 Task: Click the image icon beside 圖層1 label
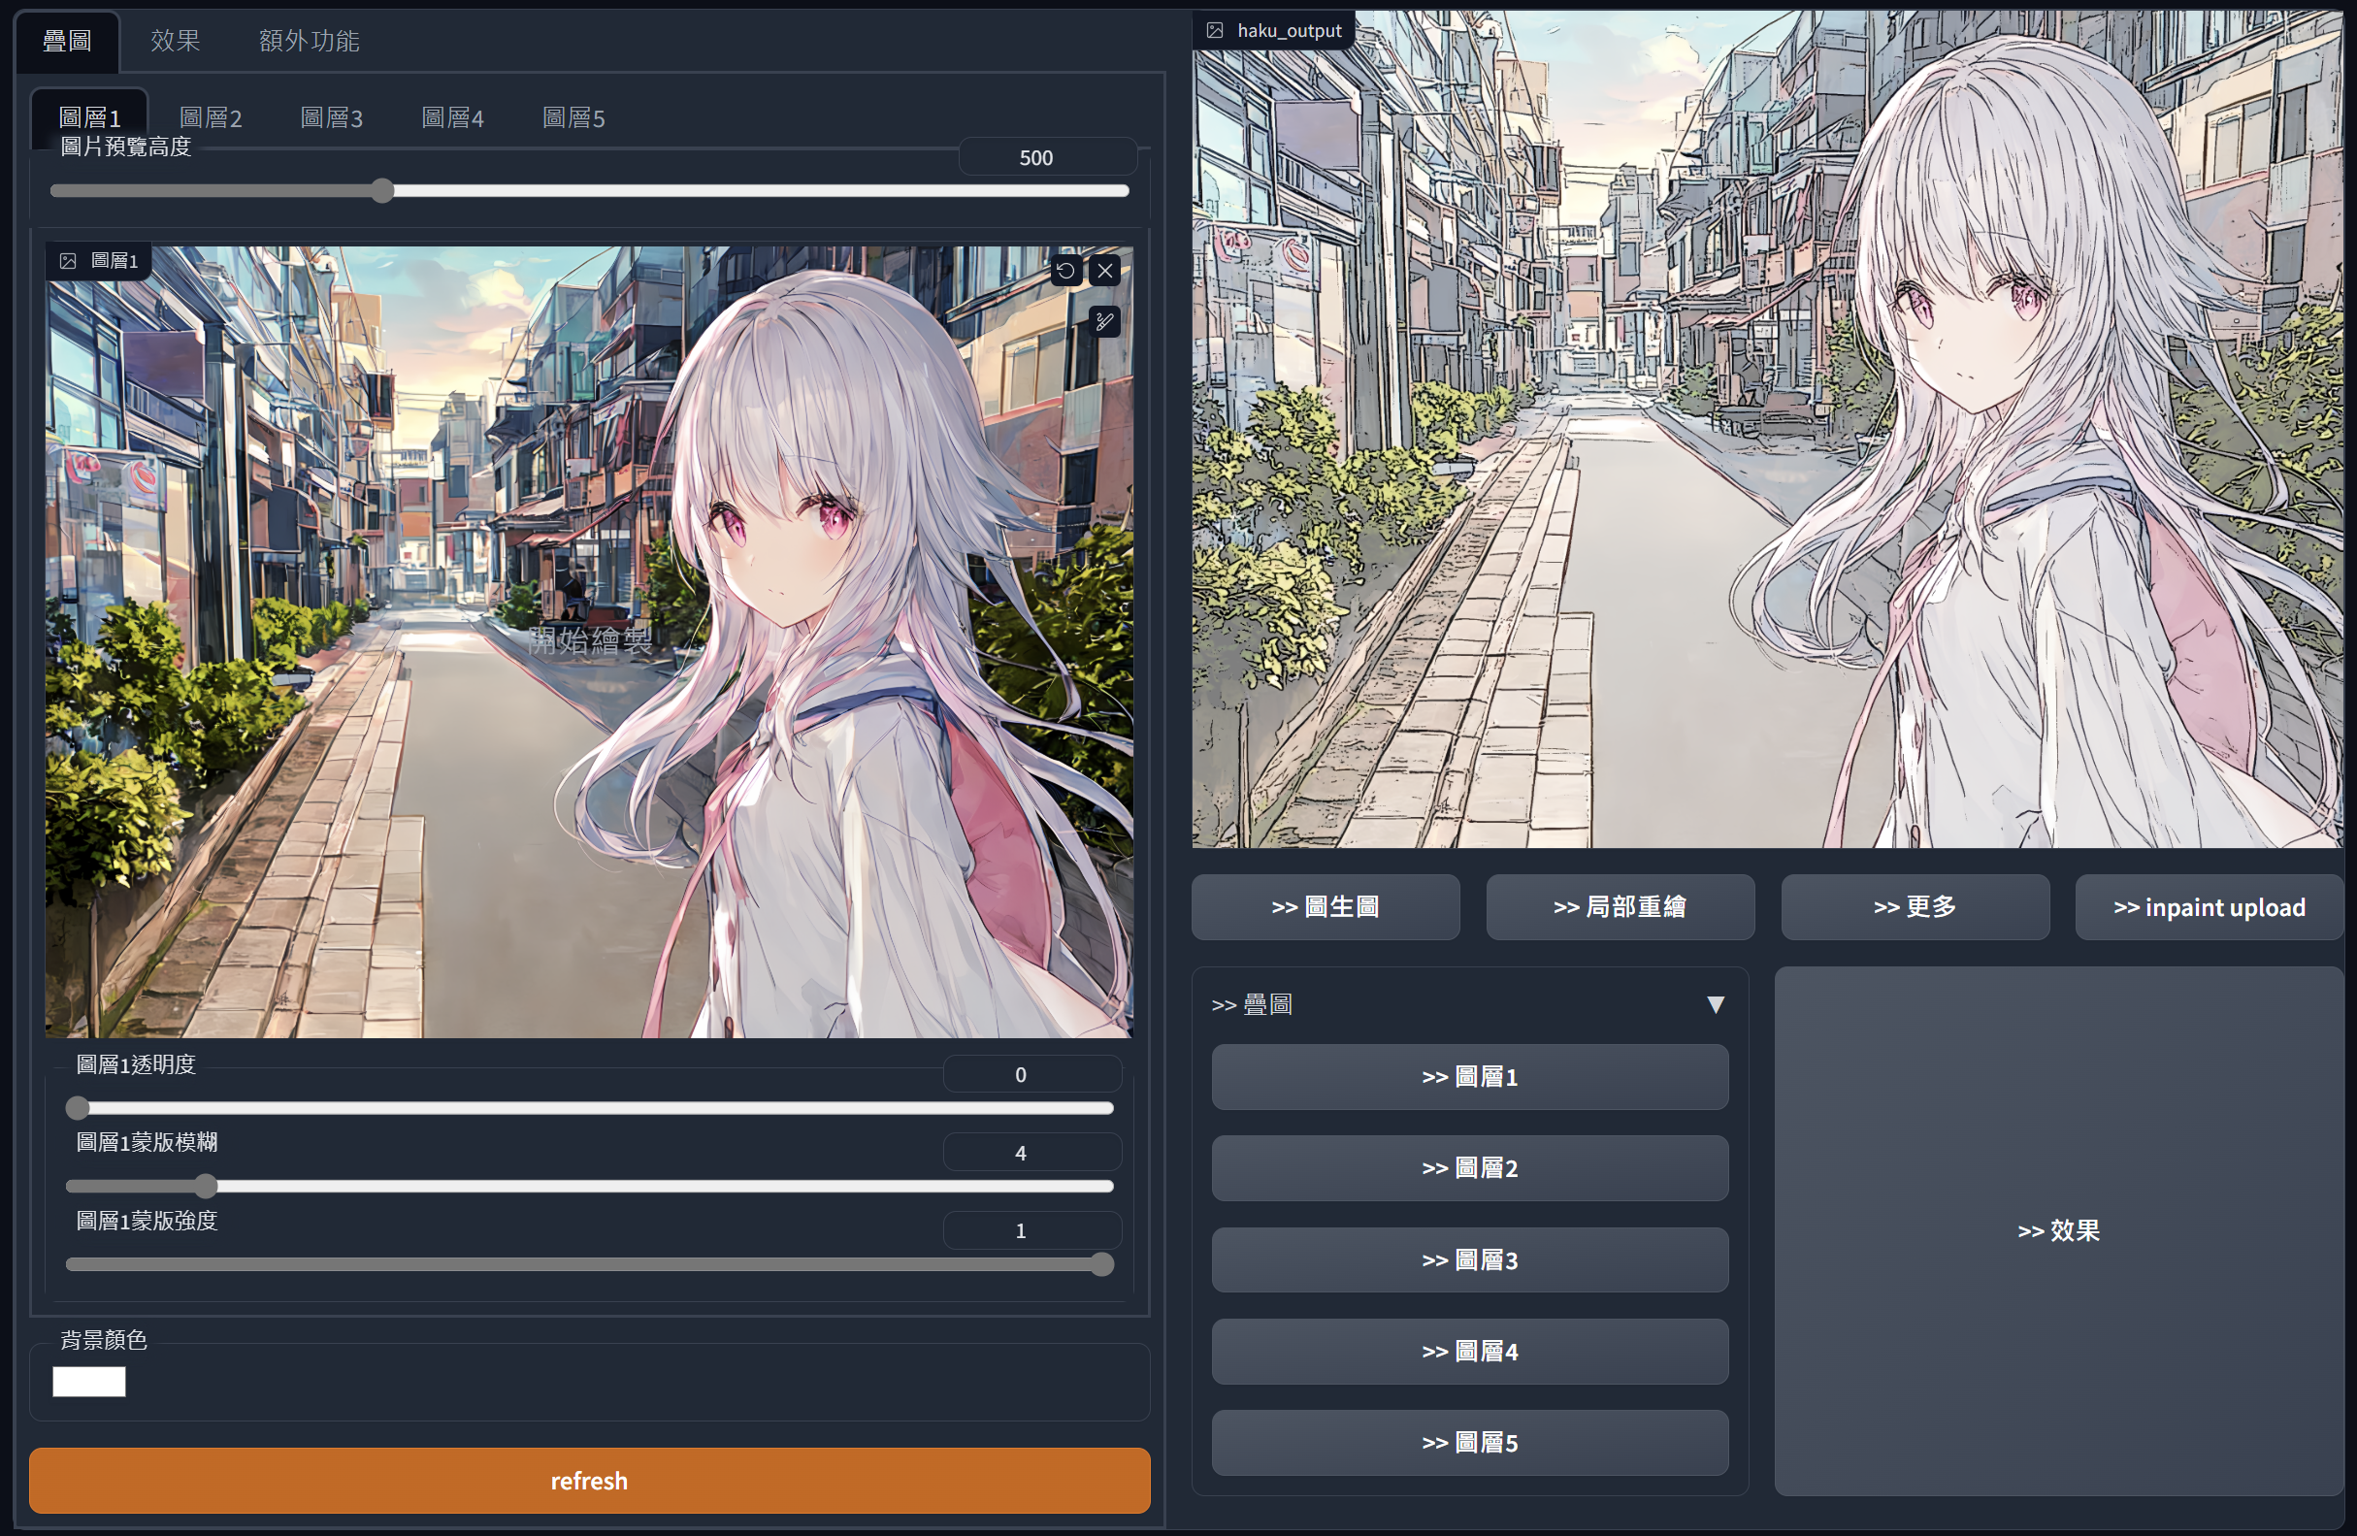point(67,260)
